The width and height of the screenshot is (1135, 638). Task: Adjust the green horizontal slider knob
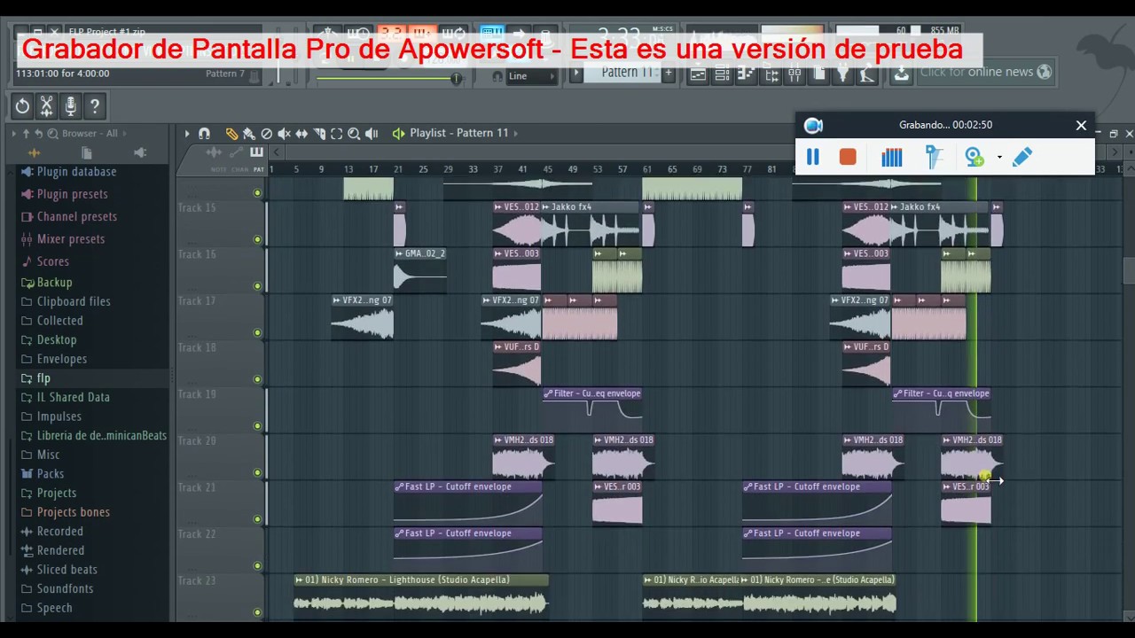tap(456, 79)
